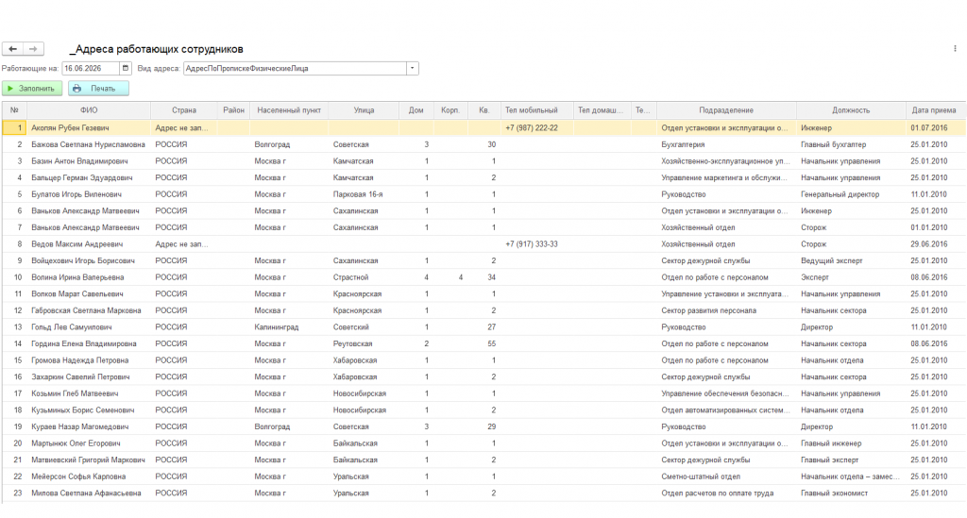Viewport: 967px width, 518px height.
Task: Select Козьмин Глеб Матвеевич
Action: tap(484, 393)
